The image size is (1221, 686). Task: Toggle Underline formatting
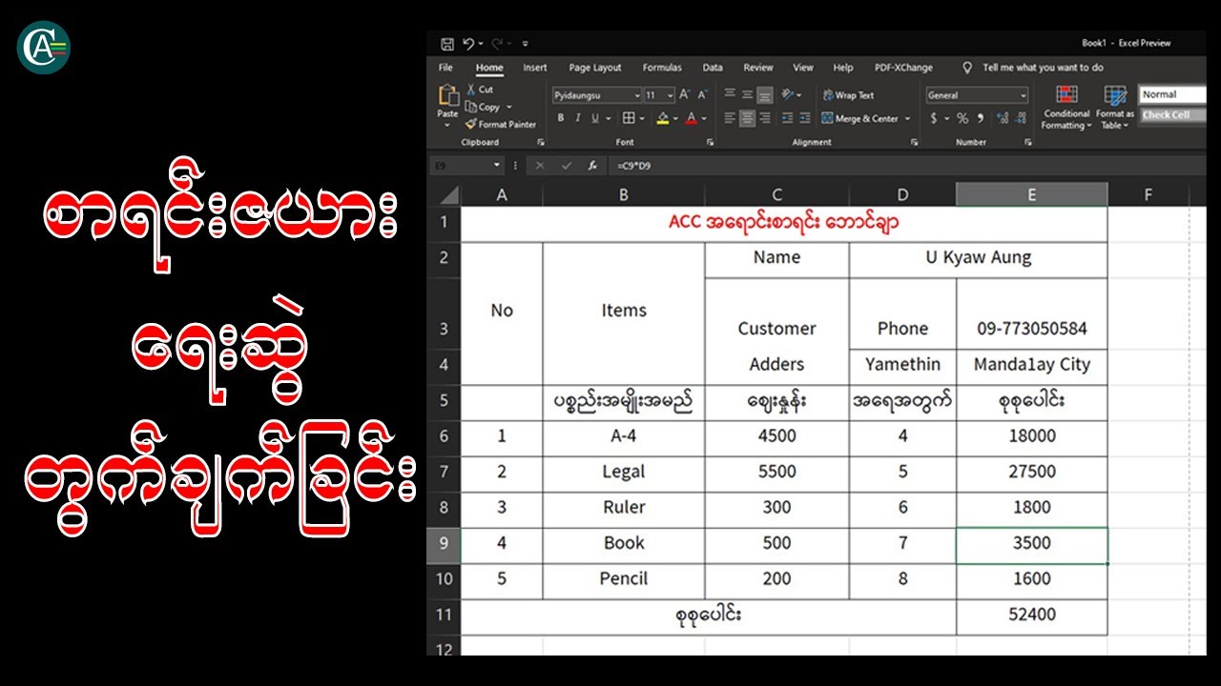(x=594, y=118)
